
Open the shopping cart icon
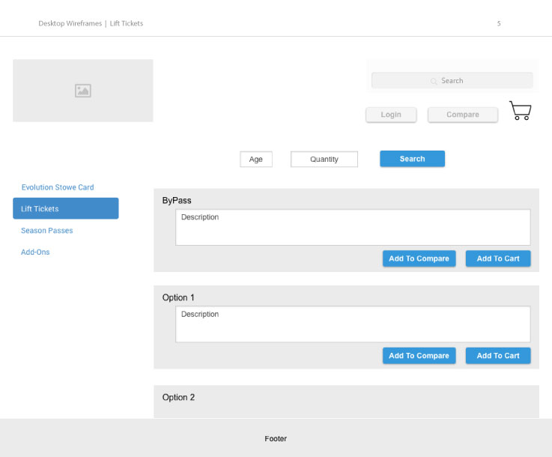(520, 111)
